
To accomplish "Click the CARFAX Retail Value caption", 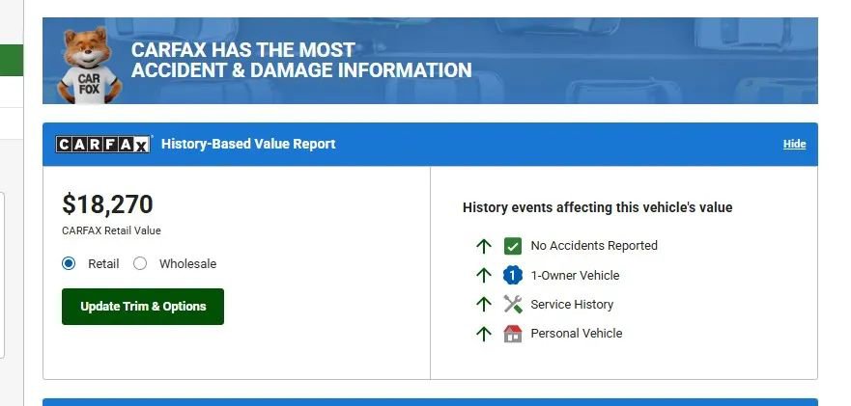I will pyautogui.click(x=111, y=230).
